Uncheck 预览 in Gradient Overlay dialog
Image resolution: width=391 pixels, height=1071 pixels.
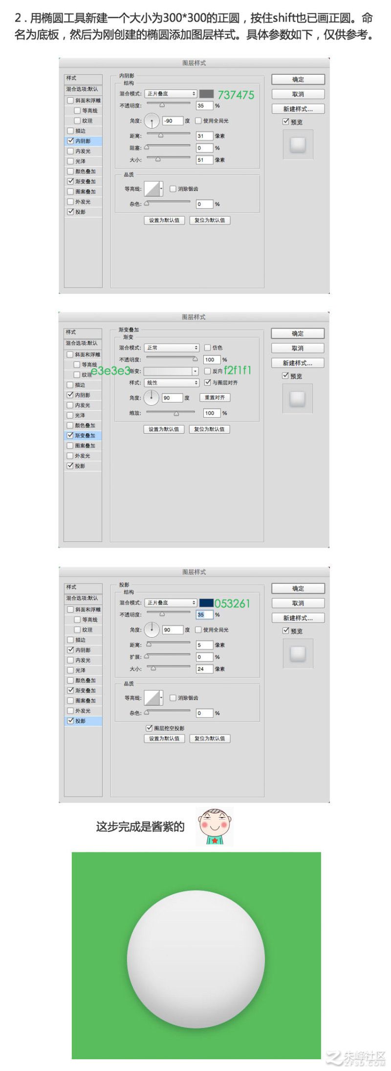pos(285,376)
